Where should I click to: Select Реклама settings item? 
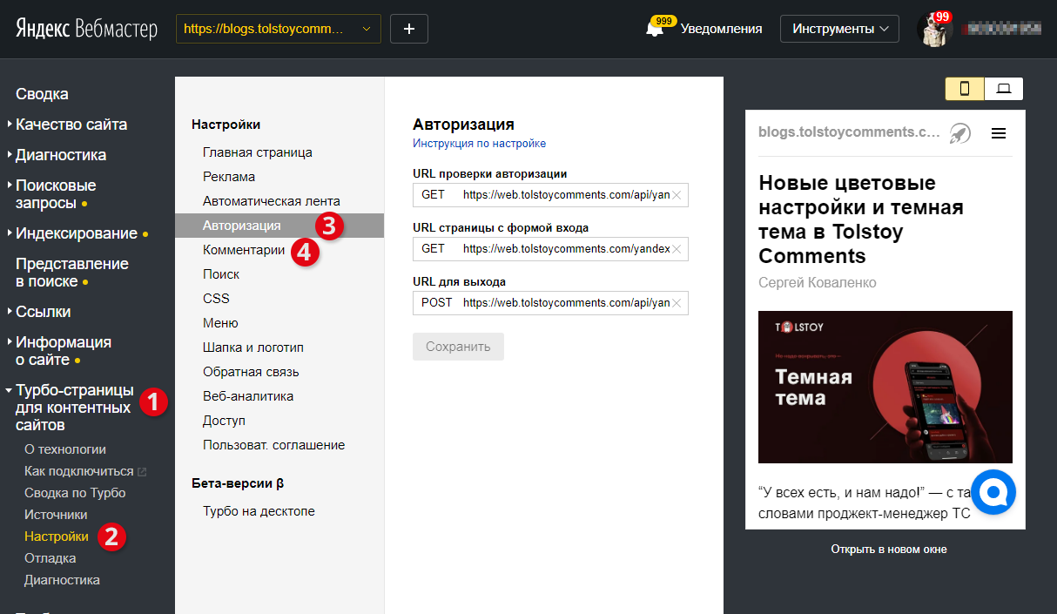tap(229, 177)
